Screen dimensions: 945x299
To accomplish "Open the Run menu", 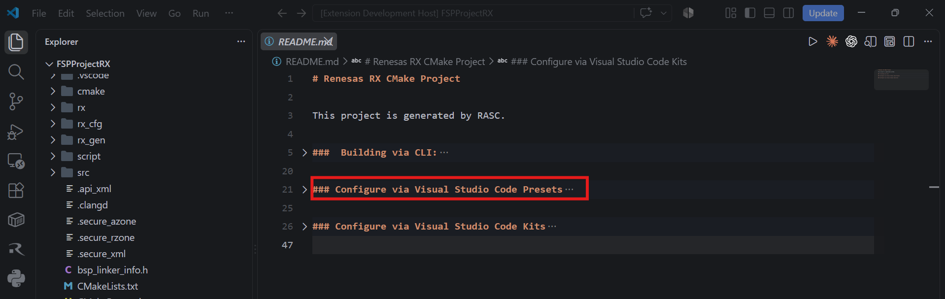I will (201, 13).
